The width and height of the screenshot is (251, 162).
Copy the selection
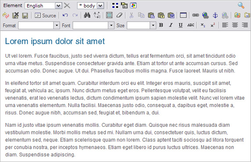point(141,15)
